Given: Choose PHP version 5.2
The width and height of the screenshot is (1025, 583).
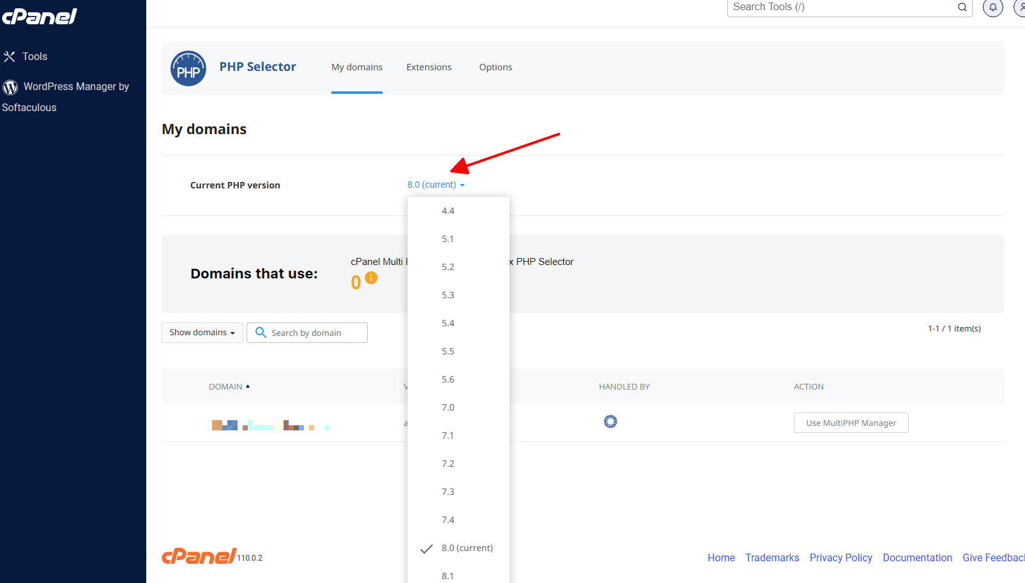Looking at the screenshot, I should pyautogui.click(x=459, y=267).
